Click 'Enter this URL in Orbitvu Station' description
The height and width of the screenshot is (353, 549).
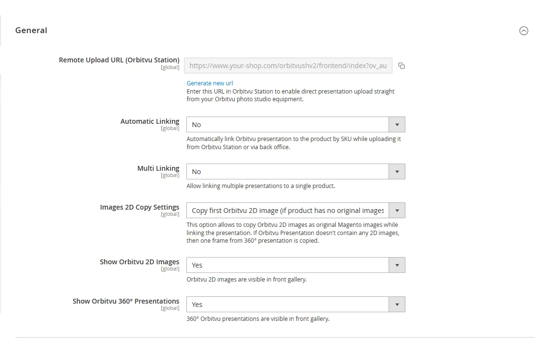[x=291, y=95]
